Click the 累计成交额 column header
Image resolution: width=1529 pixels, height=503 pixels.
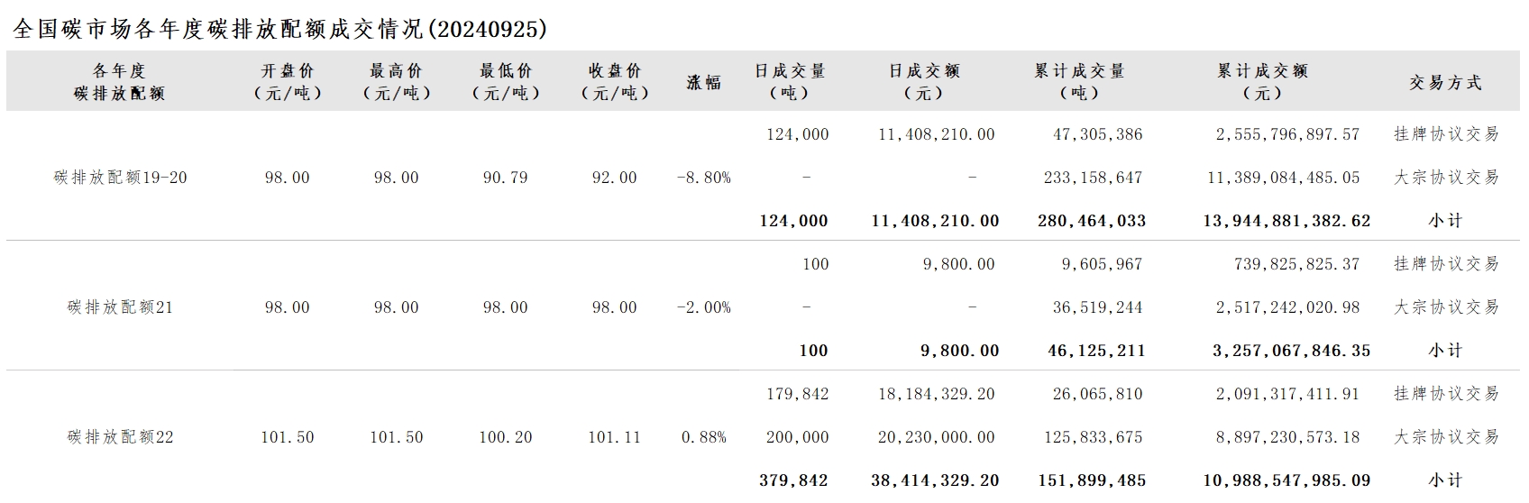tap(1262, 81)
